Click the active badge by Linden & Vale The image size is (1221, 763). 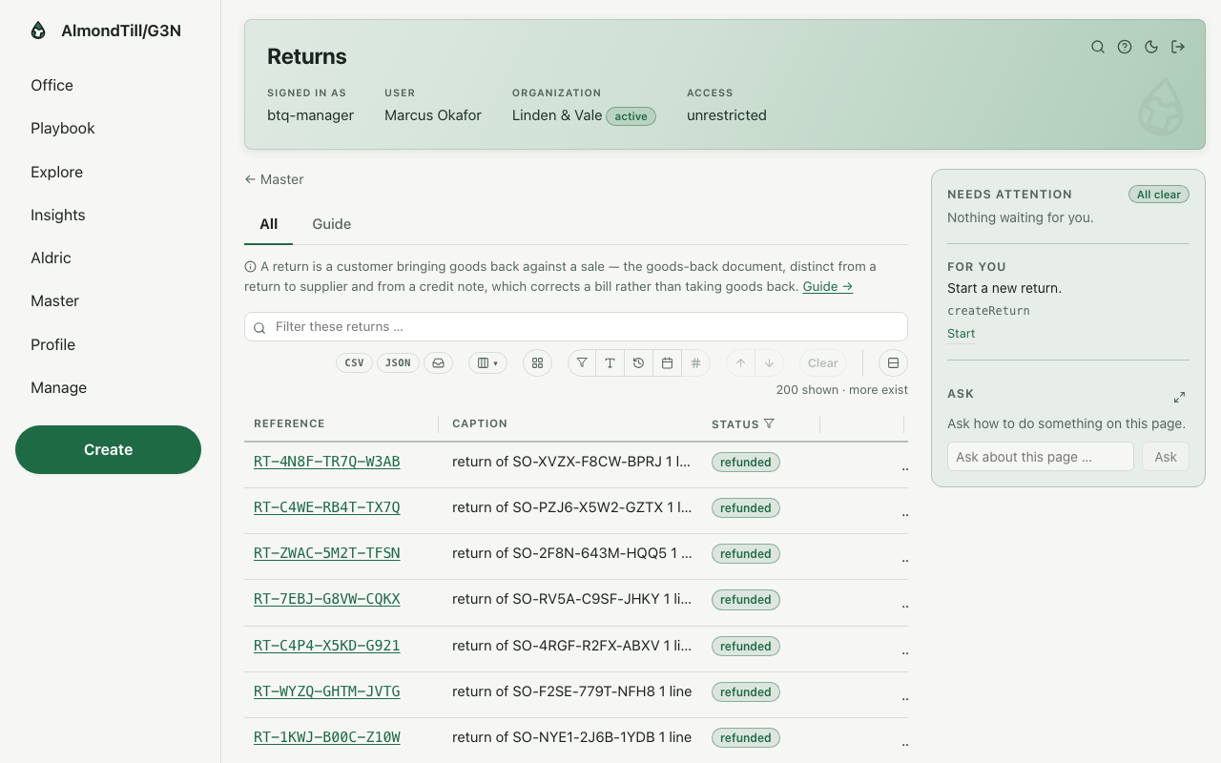coord(631,116)
